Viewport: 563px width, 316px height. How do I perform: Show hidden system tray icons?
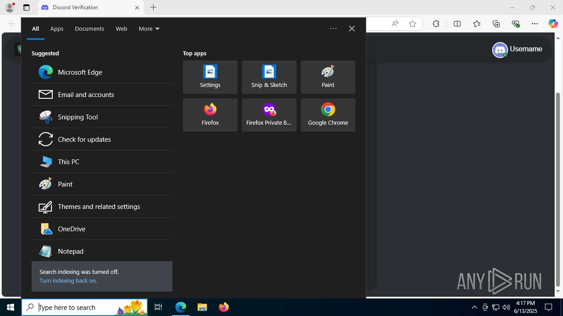pyautogui.click(x=474, y=307)
